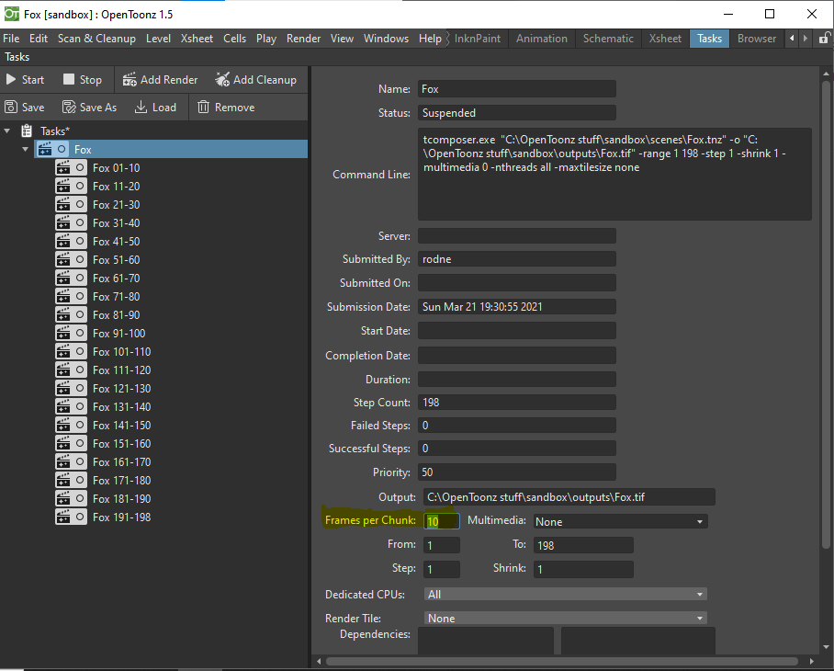The height and width of the screenshot is (671, 834).
Task: Open the Render Tile dropdown
Action: [565, 618]
